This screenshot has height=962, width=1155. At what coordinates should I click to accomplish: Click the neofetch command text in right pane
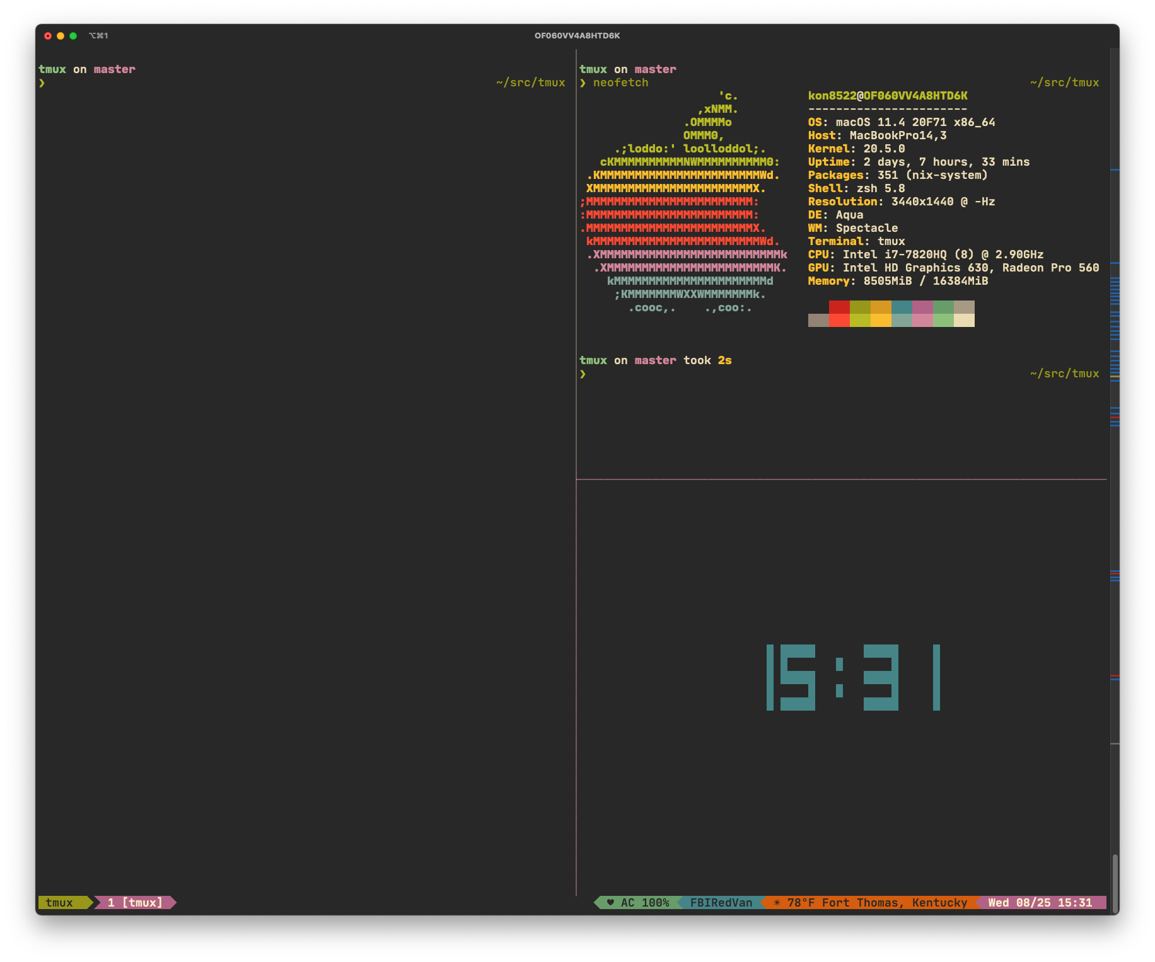(x=620, y=83)
